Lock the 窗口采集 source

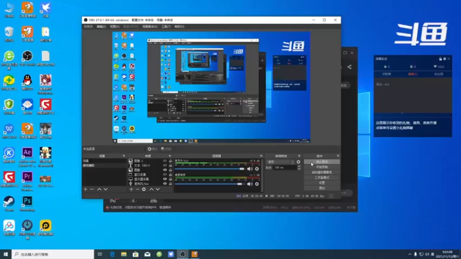(170, 174)
